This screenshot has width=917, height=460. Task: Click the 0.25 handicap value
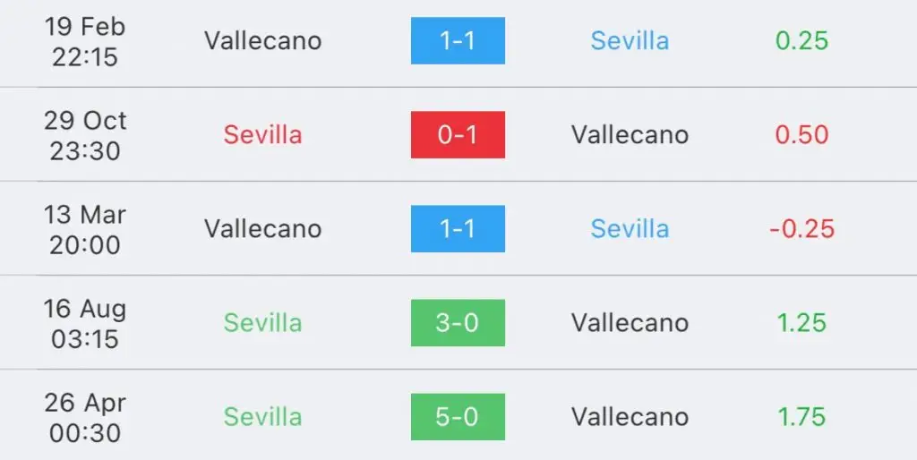[801, 41]
